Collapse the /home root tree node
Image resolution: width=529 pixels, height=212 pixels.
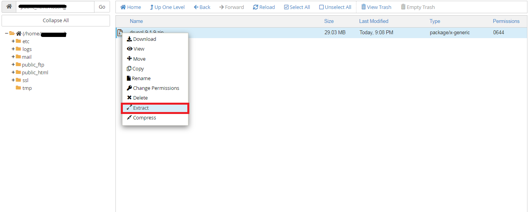coord(7,33)
